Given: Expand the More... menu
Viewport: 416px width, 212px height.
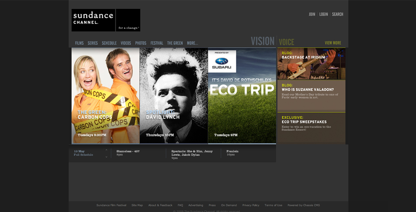Looking at the screenshot, I should coord(193,43).
